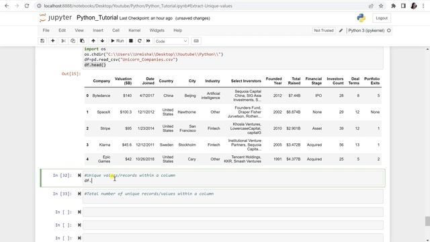Click the Total number of unique records cell

(x=233, y=196)
